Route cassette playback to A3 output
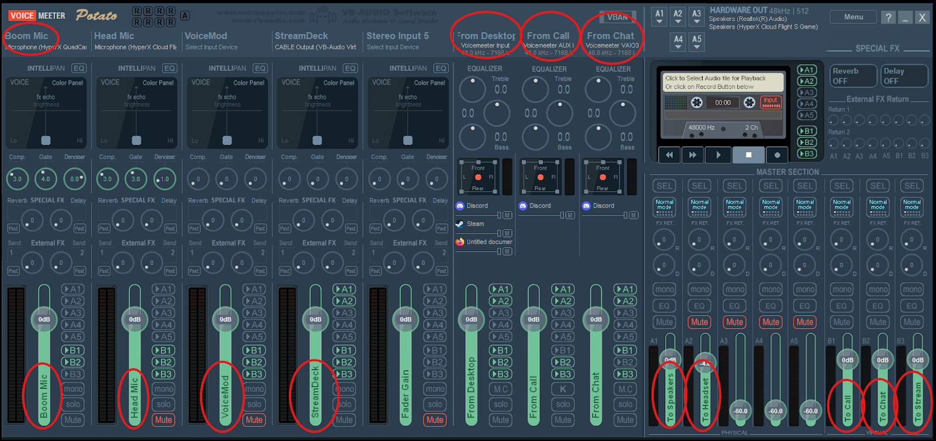This screenshot has height=441, width=936. (807, 92)
